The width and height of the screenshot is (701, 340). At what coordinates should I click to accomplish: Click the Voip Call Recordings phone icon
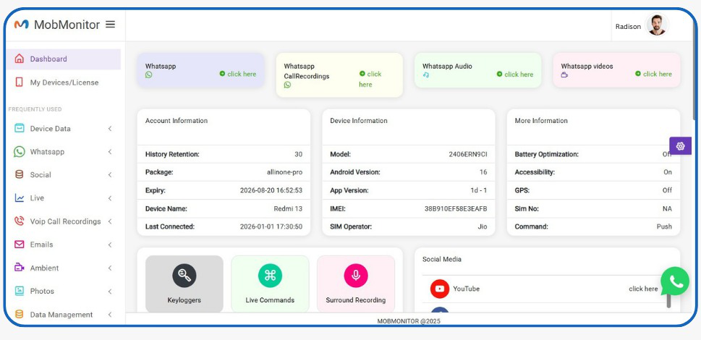pyautogui.click(x=20, y=221)
